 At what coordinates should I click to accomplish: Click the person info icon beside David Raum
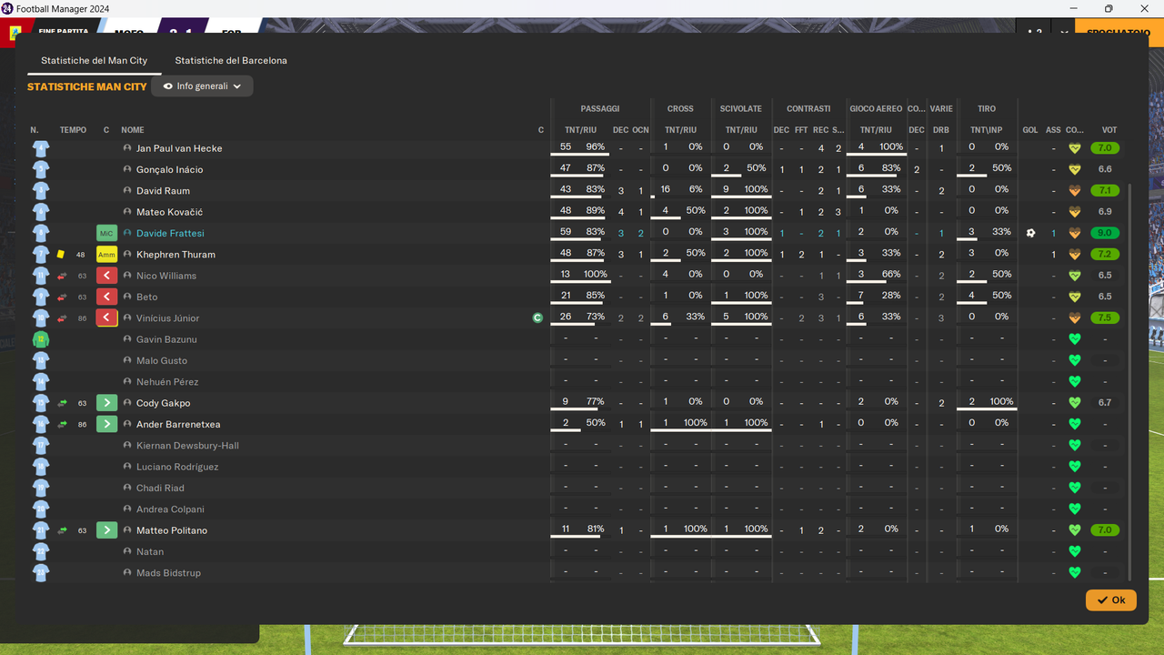tap(128, 191)
